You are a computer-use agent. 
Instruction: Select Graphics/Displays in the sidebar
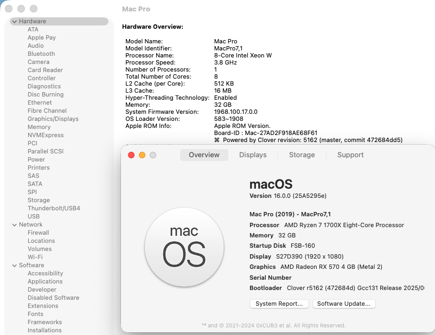(53, 119)
